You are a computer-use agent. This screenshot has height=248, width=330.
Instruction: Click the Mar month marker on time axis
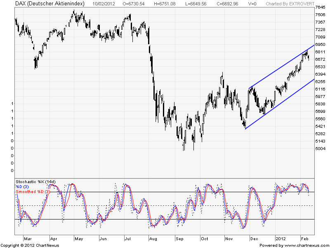click(27, 238)
